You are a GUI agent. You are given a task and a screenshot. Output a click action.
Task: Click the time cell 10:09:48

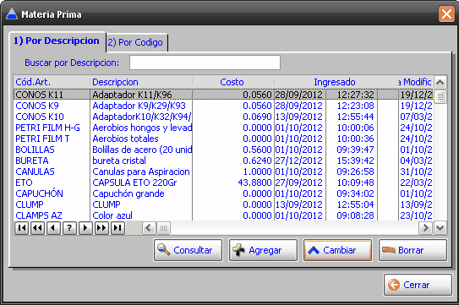coord(355,182)
